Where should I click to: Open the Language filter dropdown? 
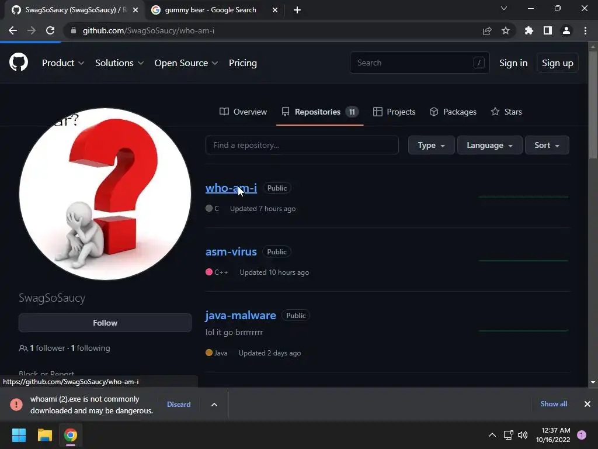point(490,145)
